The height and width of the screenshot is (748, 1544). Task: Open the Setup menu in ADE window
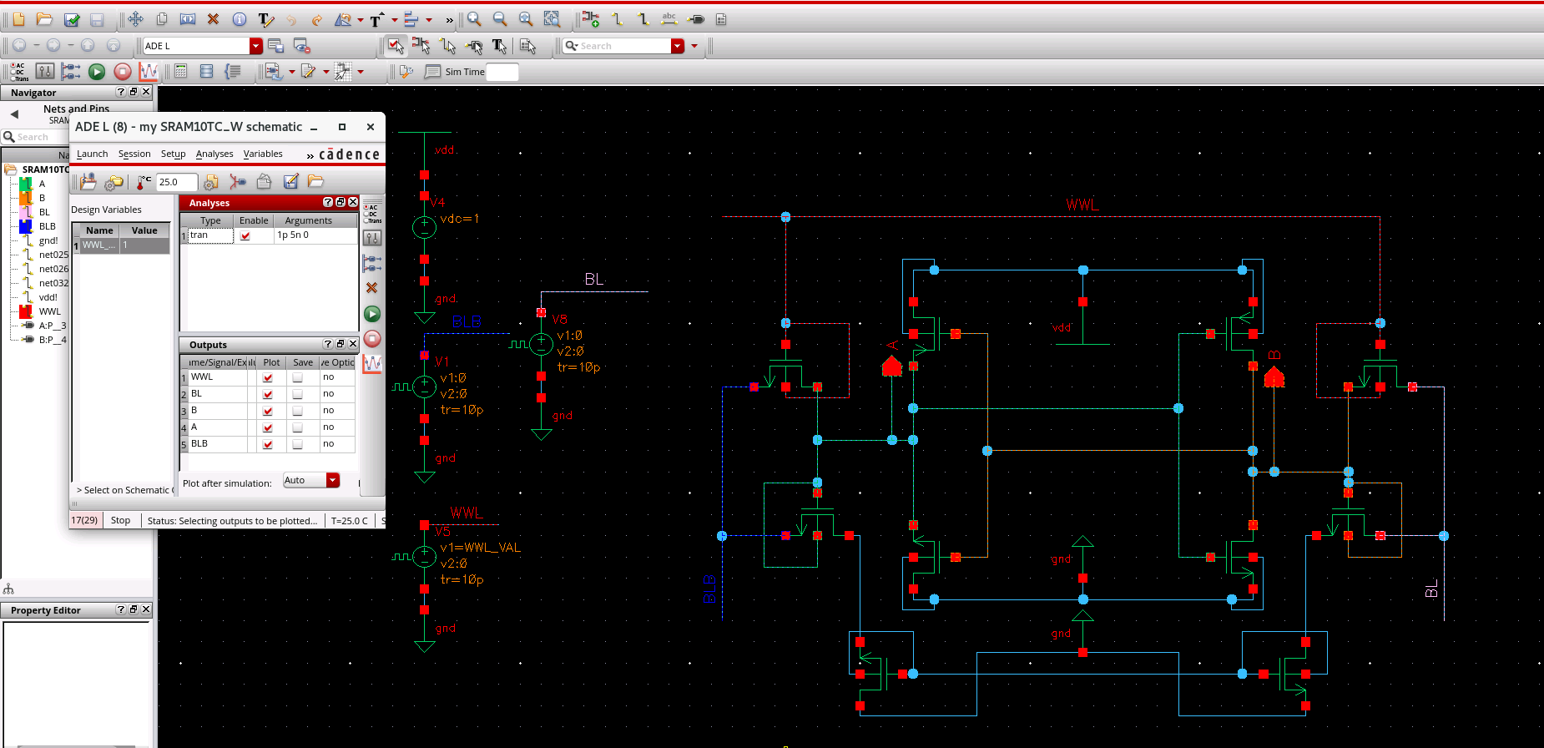(173, 154)
